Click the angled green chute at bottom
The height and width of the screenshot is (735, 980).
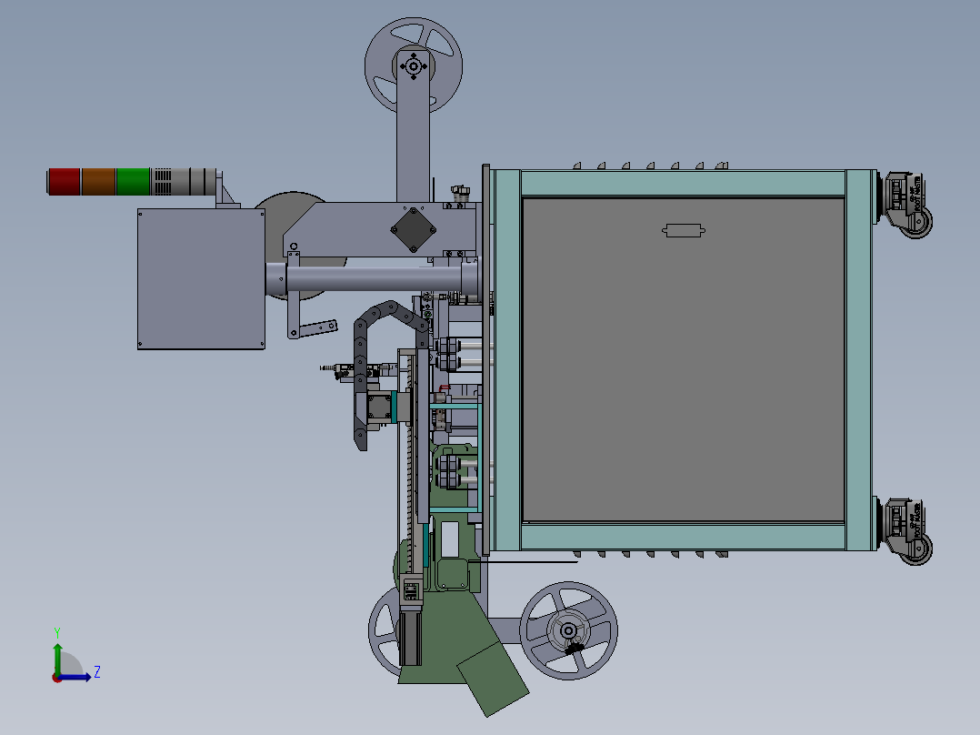pyautogui.click(x=494, y=680)
